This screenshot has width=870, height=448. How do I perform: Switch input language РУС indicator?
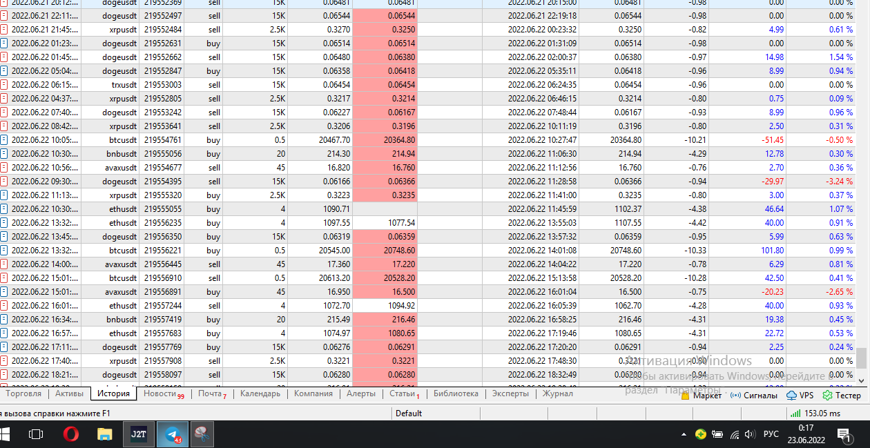(771, 434)
